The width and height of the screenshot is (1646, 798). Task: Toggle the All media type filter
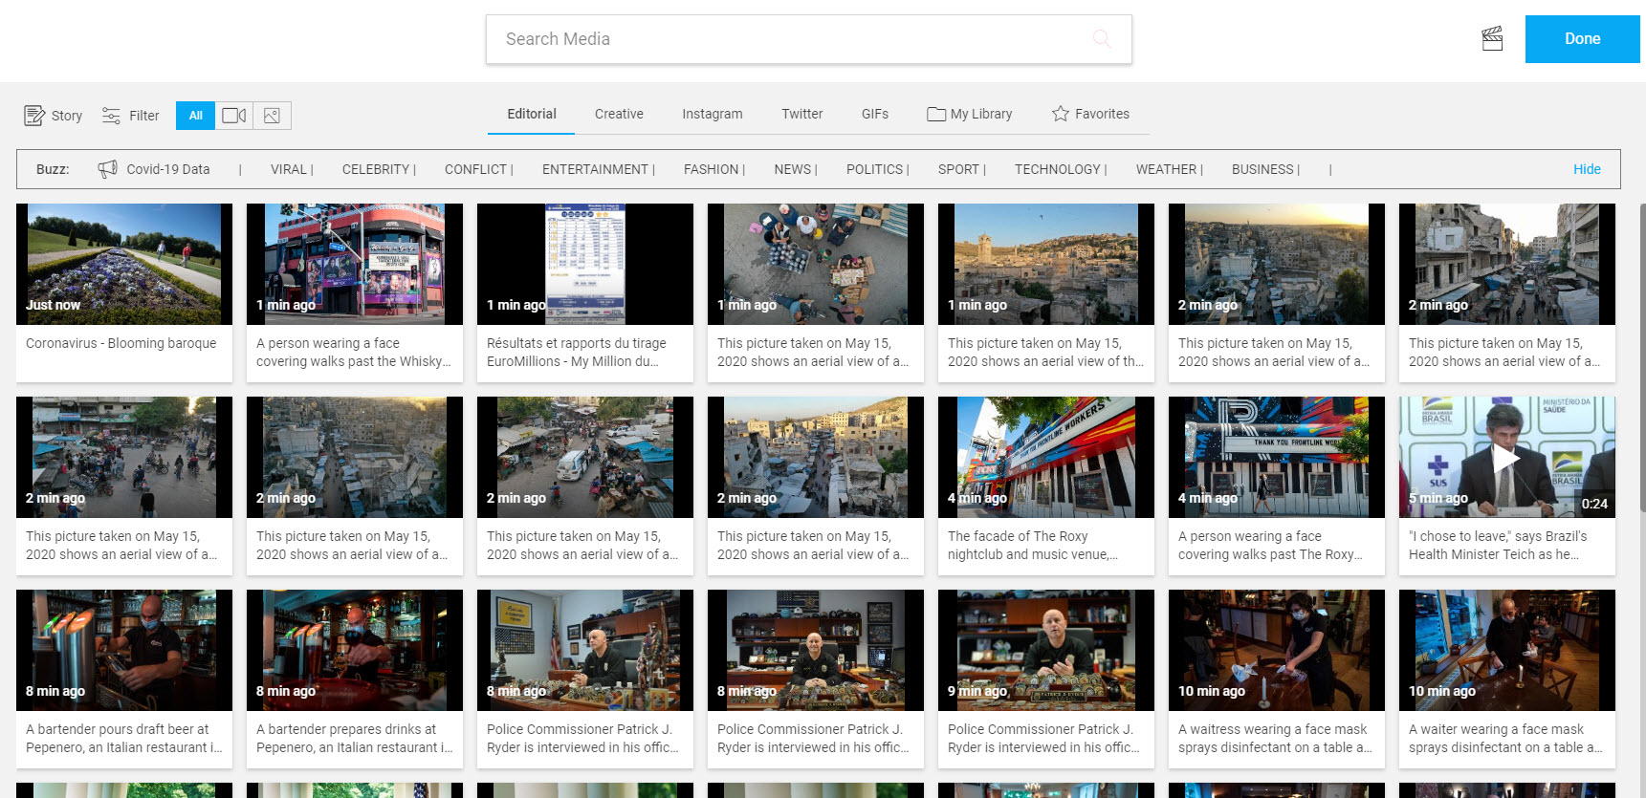tap(195, 116)
